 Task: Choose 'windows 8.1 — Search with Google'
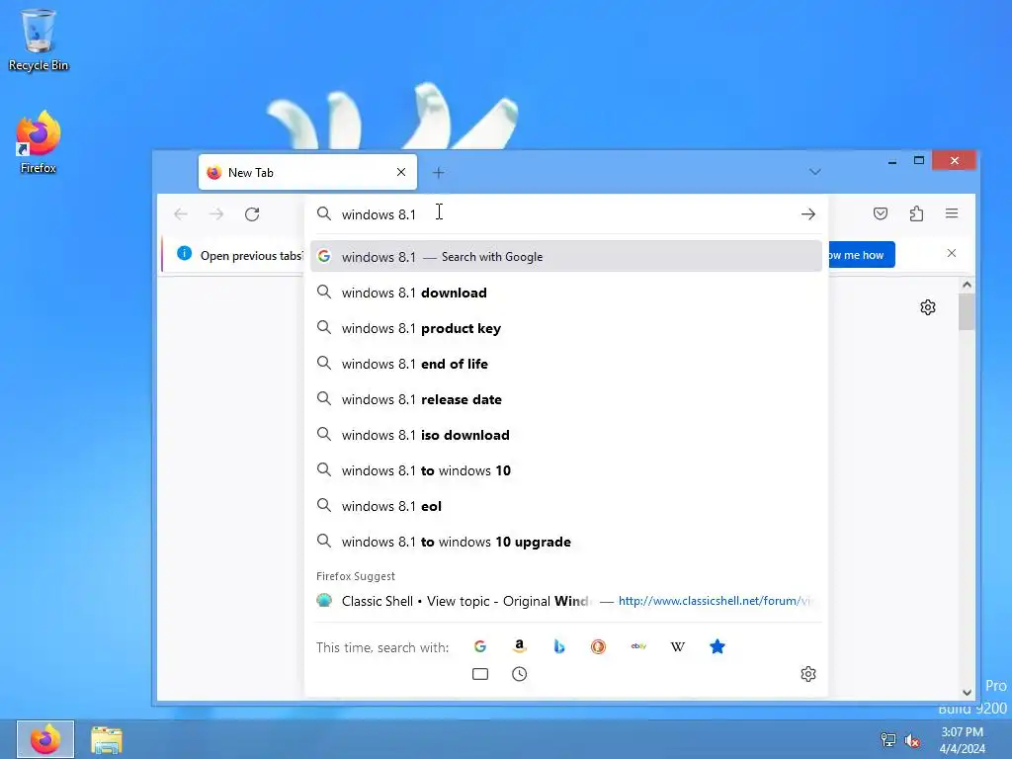click(x=566, y=257)
